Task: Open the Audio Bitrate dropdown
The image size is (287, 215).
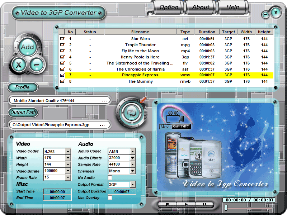Action: point(132,158)
